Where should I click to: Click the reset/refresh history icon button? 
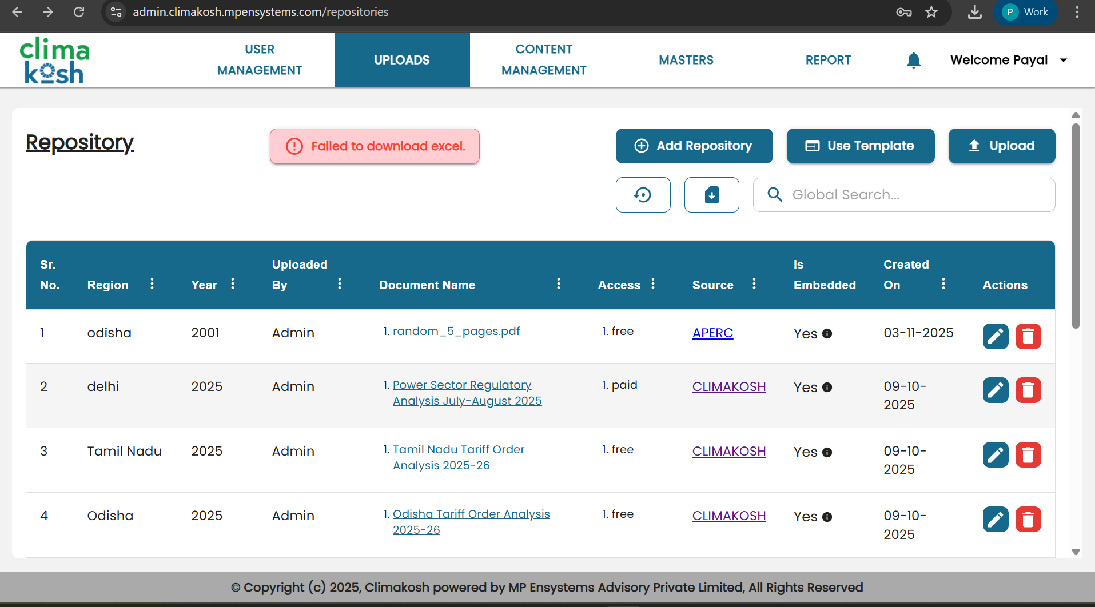pyautogui.click(x=643, y=195)
